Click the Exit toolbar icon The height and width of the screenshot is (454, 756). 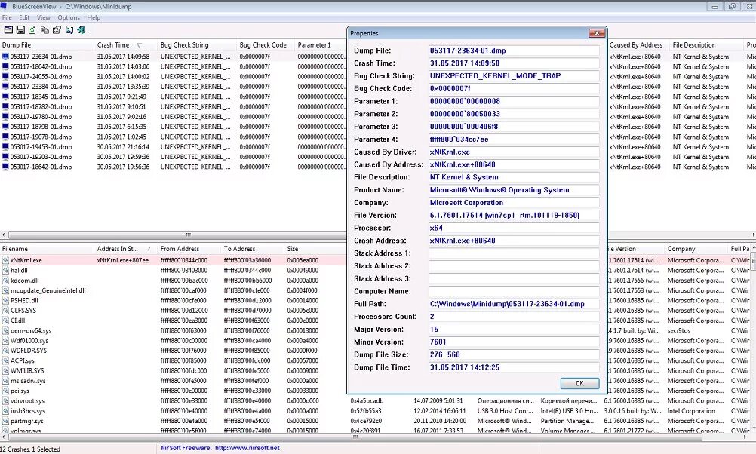(x=81, y=30)
